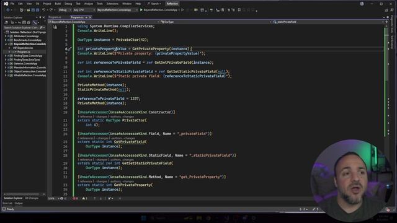Select the WhatIsReflection.ConsoleApp project
Viewport: 397px width, 223px height.
pos(30,76)
